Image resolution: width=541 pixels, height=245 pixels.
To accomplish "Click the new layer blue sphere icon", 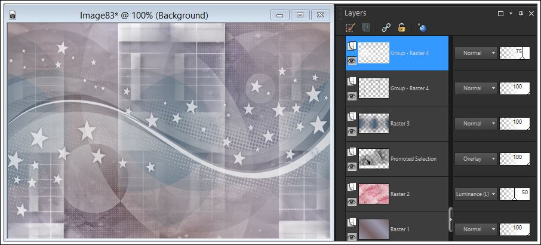I will [422, 28].
